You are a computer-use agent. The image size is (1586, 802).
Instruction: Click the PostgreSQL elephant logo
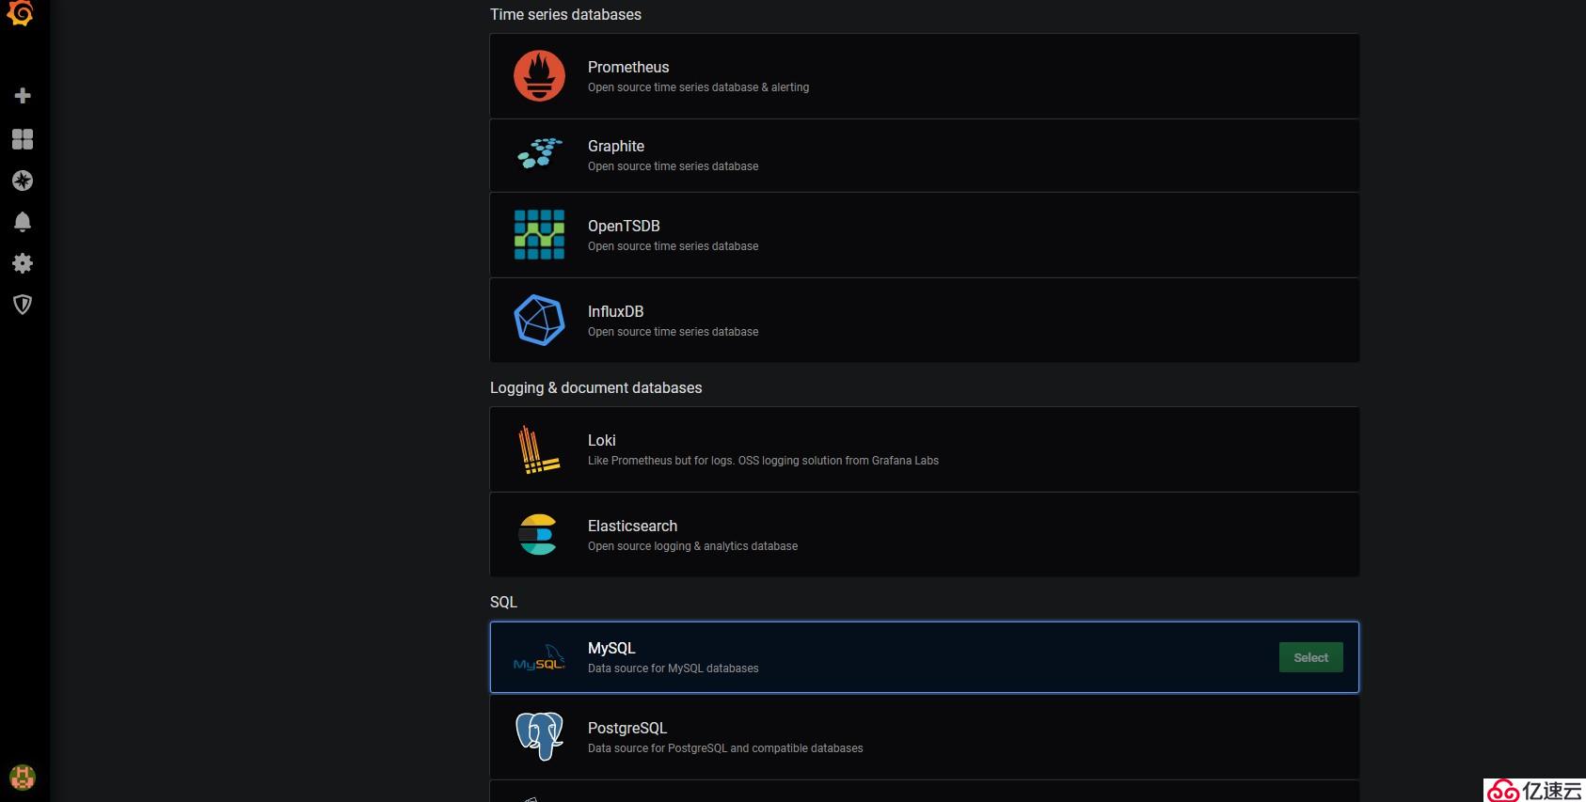pos(539,736)
